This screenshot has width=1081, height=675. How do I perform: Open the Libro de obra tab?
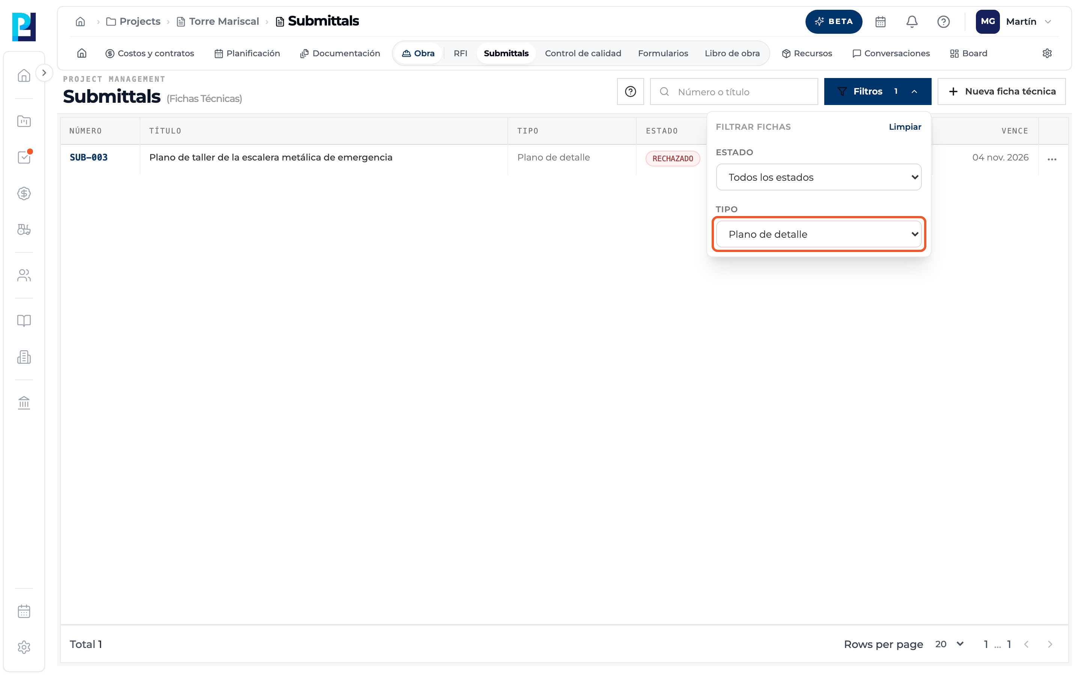pyautogui.click(x=732, y=53)
